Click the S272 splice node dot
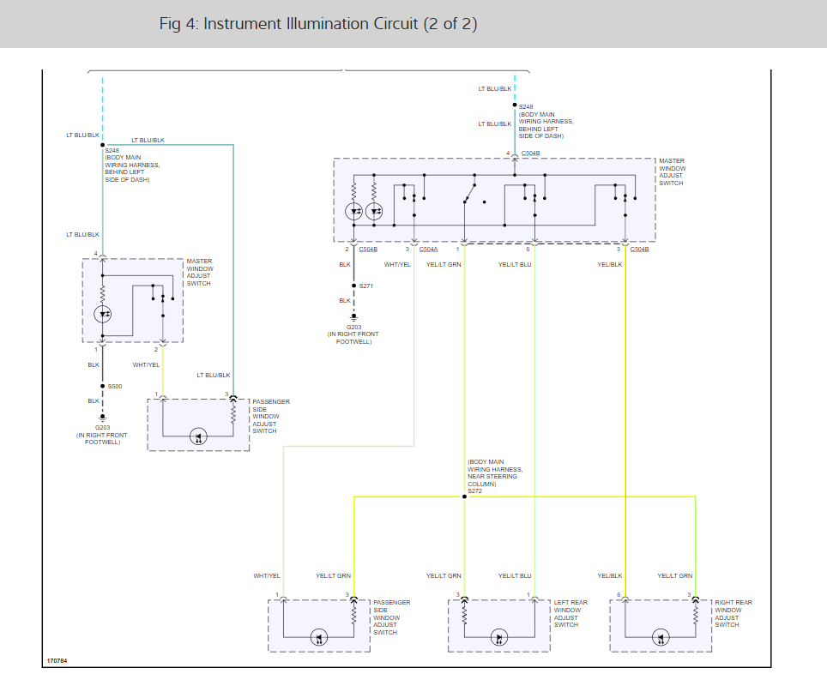The width and height of the screenshot is (827, 686). [x=464, y=496]
